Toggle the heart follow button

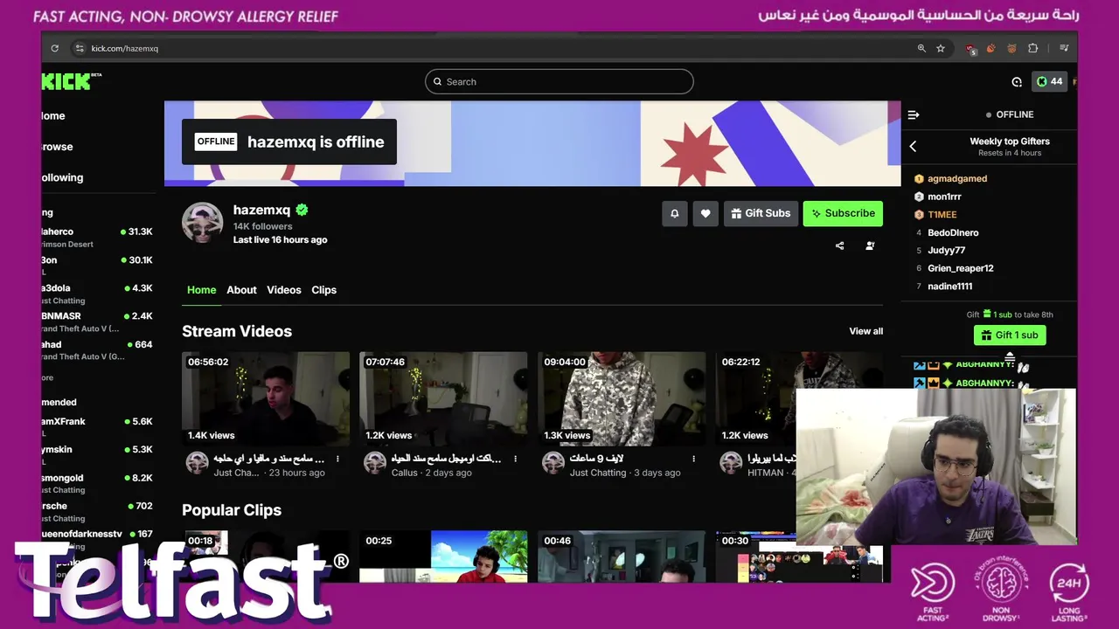[705, 213]
